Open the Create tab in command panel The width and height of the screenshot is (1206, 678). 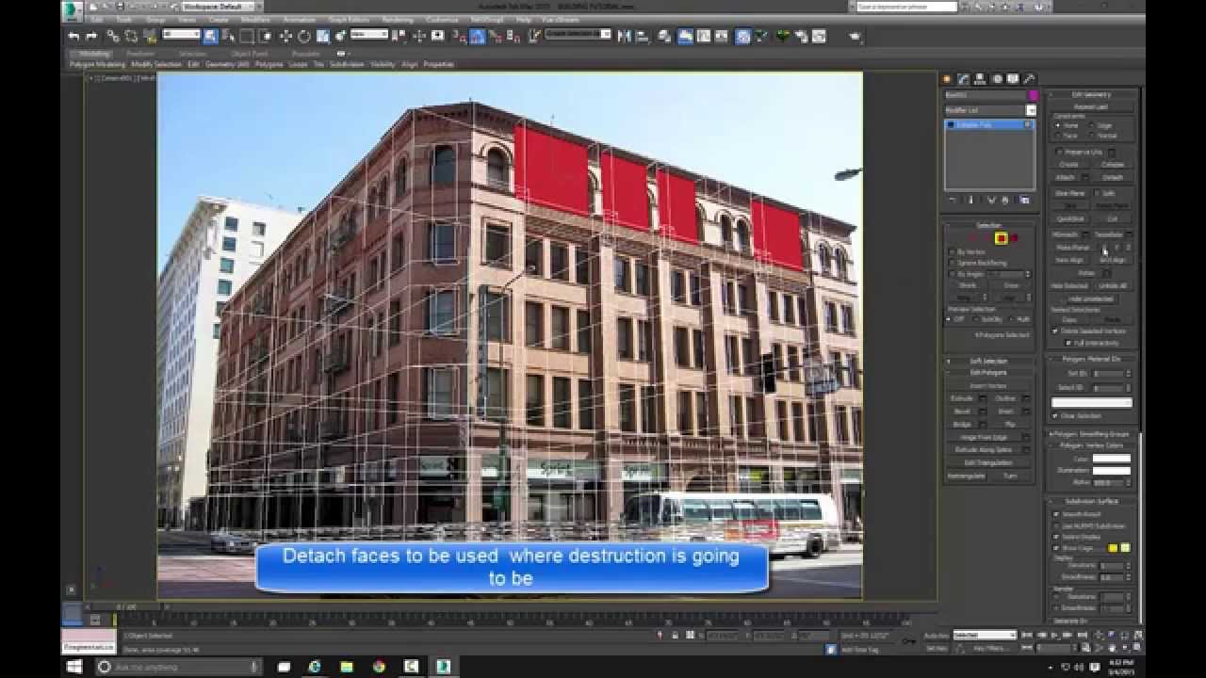click(946, 78)
